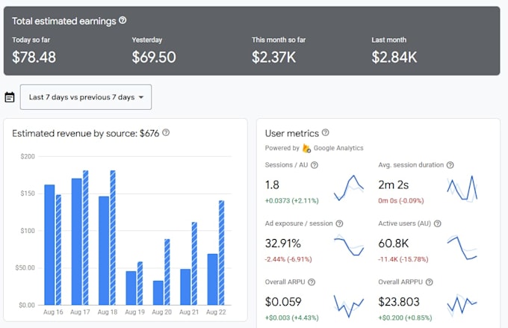508x328 pixels.
Task: Open help icon for Ad exposure / session
Action: tap(339, 223)
